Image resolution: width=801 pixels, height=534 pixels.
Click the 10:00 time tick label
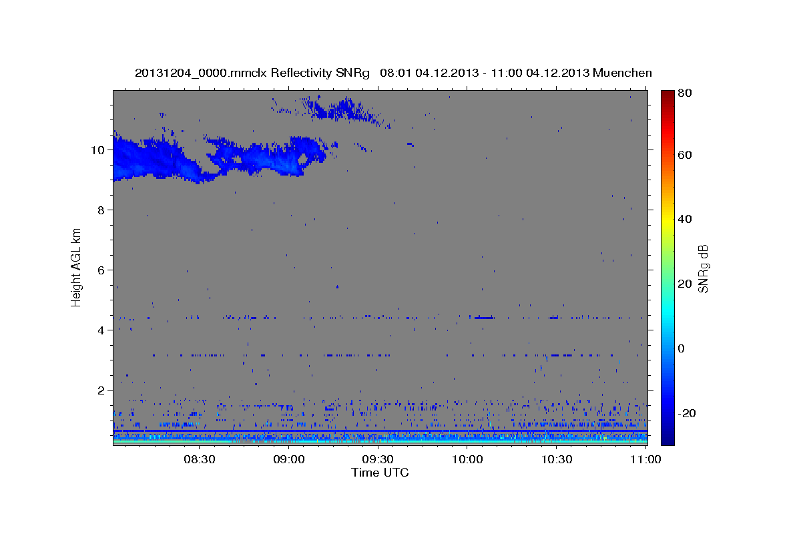(x=467, y=459)
